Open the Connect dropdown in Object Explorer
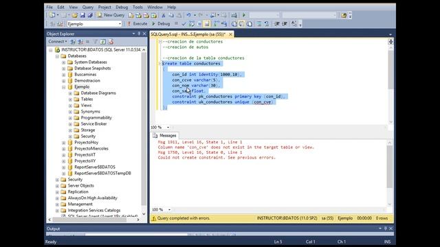This screenshot has height=247, width=440. coord(58,42)
